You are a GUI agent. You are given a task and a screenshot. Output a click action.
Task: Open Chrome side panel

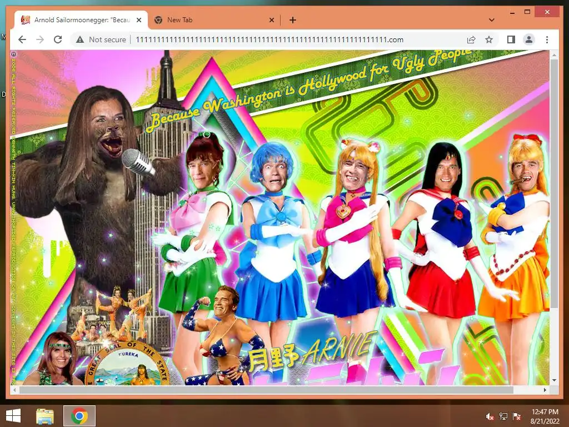pyautogui.click(x=511, y=39)
